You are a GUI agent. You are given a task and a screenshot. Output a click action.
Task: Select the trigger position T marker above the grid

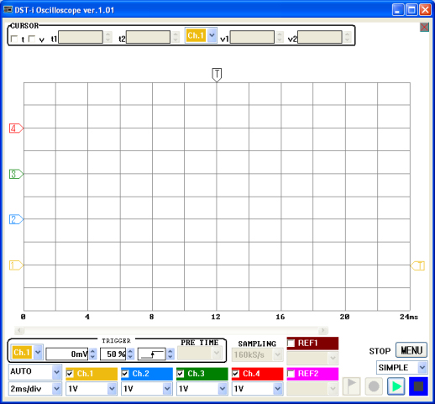pyautogui.click(x=217, y=75)
